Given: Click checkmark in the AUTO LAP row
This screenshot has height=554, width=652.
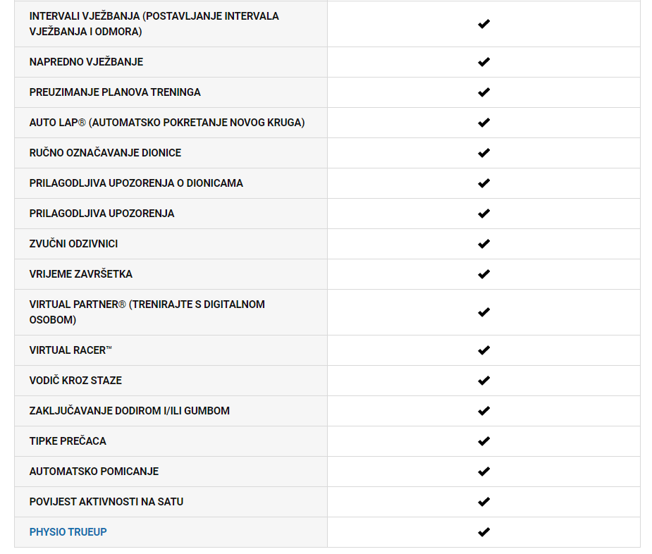Looking at the screenshot, I should click(484, 123).
